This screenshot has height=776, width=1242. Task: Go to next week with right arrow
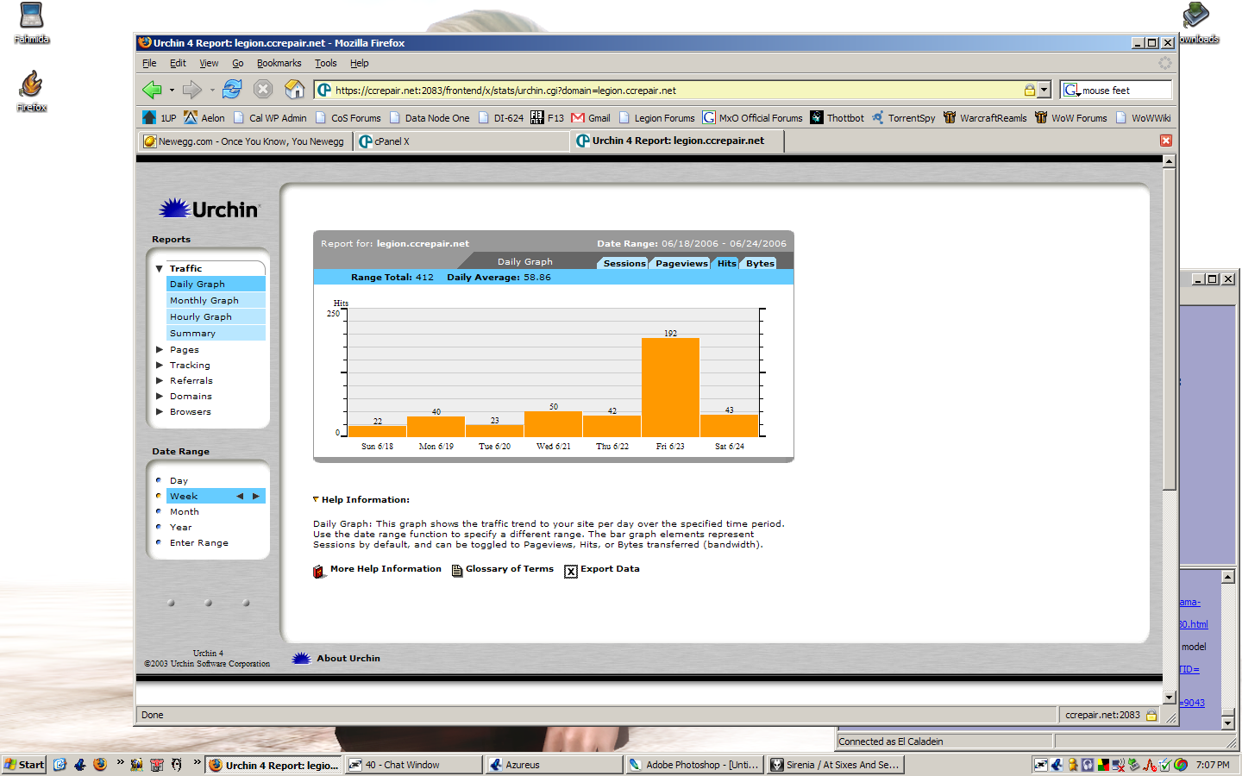[255, 497]
